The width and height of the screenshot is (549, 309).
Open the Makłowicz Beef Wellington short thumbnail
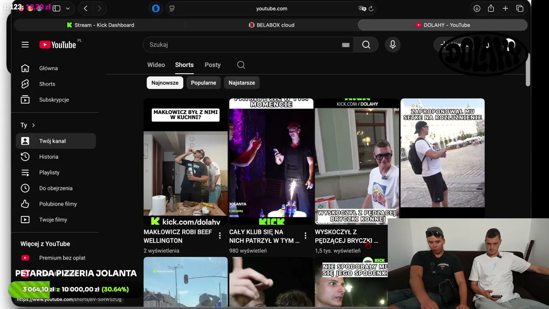pos(186,162)
